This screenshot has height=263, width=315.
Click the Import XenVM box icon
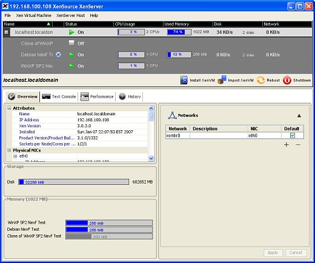(x=222, y=80)
